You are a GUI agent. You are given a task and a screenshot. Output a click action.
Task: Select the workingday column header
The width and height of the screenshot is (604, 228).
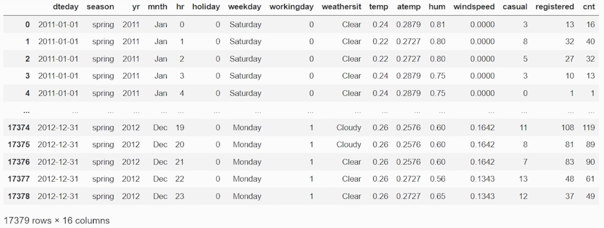(x=291, y=7)
